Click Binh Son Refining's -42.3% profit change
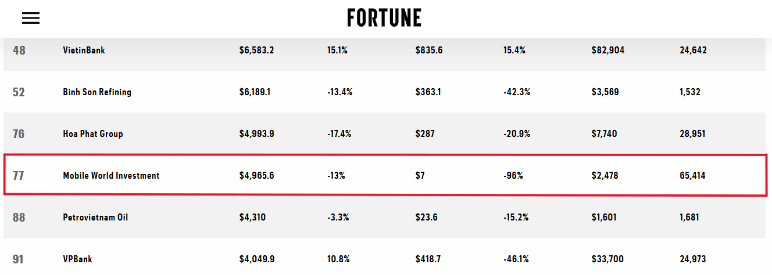The width and height of the screenshot is (772, 275). point(516,92)
